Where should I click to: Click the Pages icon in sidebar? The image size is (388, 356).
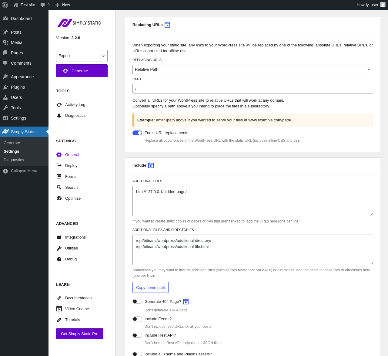tap(5, 53)
